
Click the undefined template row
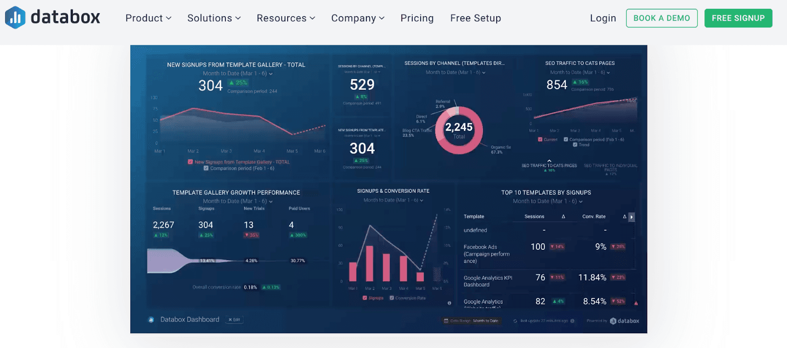[x=475, y=230]
